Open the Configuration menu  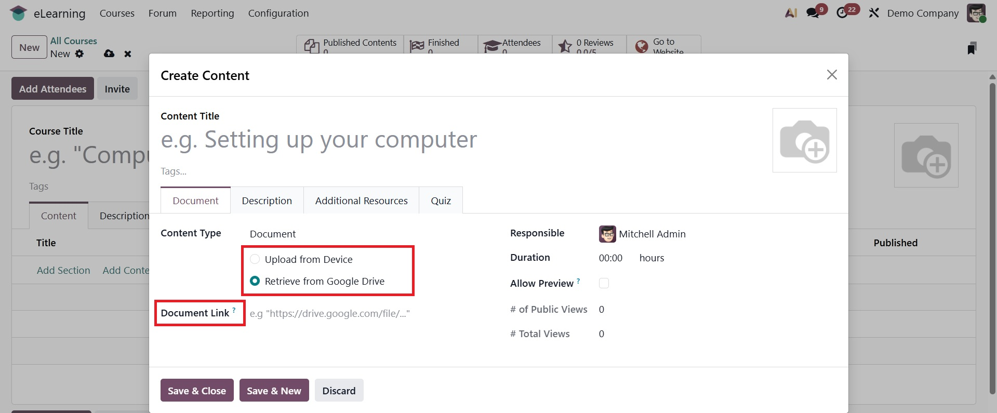pyautogui.click(x=278, y=13)
